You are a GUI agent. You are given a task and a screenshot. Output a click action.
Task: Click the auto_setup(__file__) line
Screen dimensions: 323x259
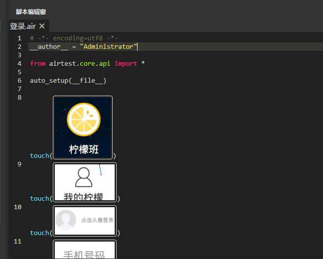coord(68,81)
